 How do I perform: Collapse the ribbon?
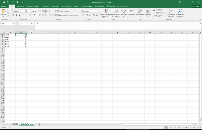200,19
